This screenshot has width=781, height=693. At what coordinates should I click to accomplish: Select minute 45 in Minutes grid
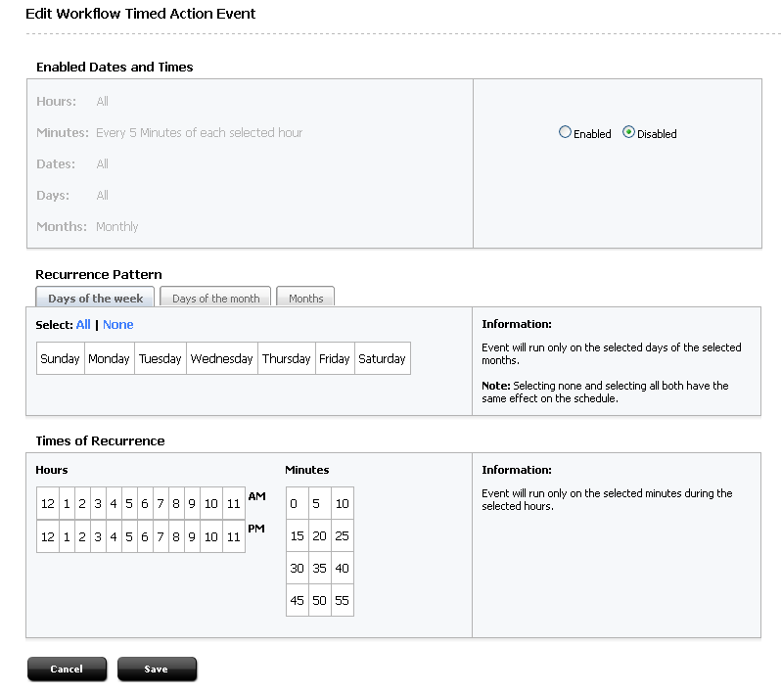coord(298,600)
